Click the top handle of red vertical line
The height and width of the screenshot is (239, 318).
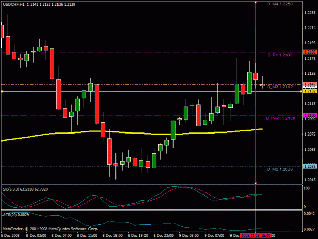point(256,2)
